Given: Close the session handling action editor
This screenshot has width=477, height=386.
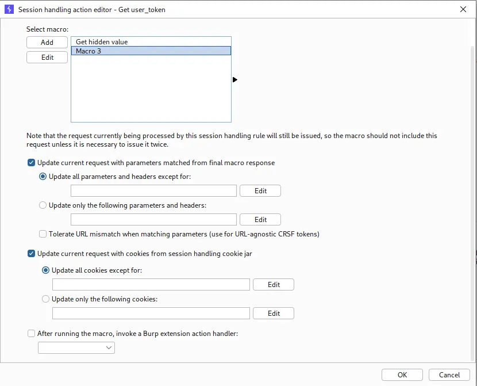Looking at the screenshot, I should pos(463,9).
